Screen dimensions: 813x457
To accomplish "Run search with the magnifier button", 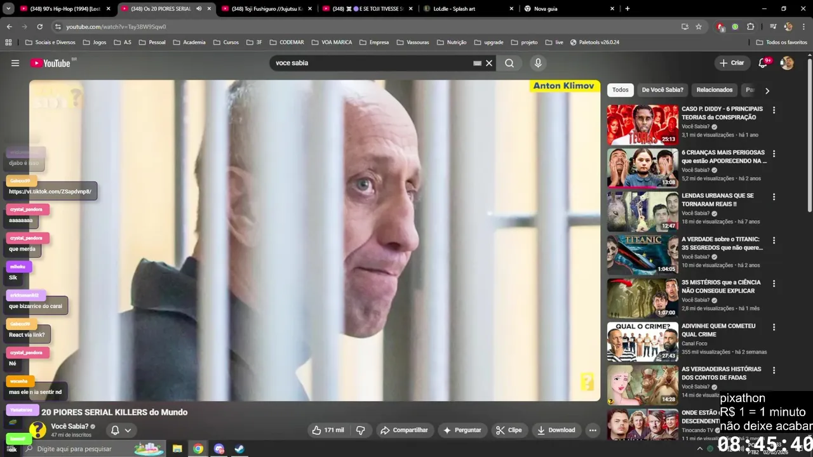I will 509,63.
